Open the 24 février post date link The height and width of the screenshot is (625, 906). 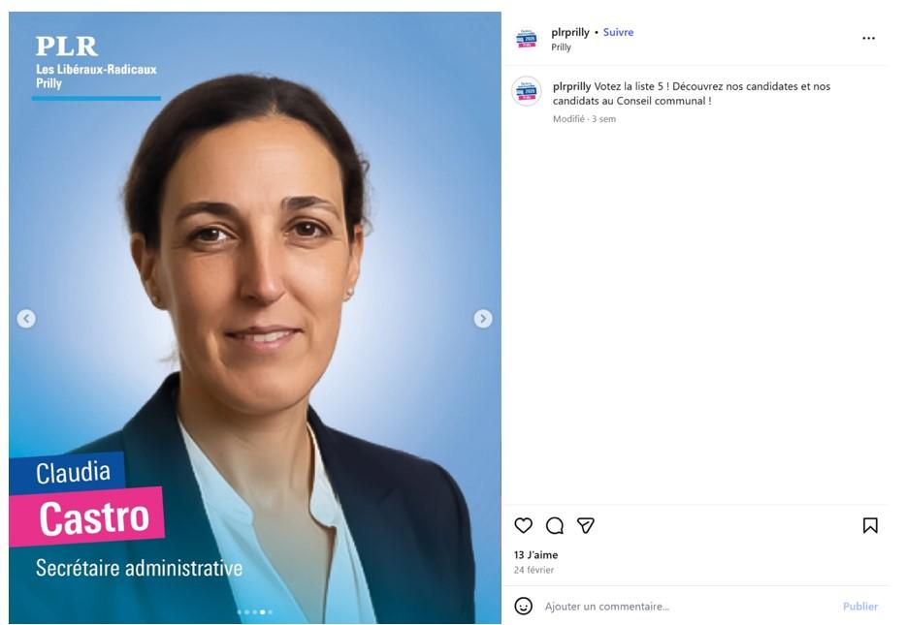click(534, 570)
